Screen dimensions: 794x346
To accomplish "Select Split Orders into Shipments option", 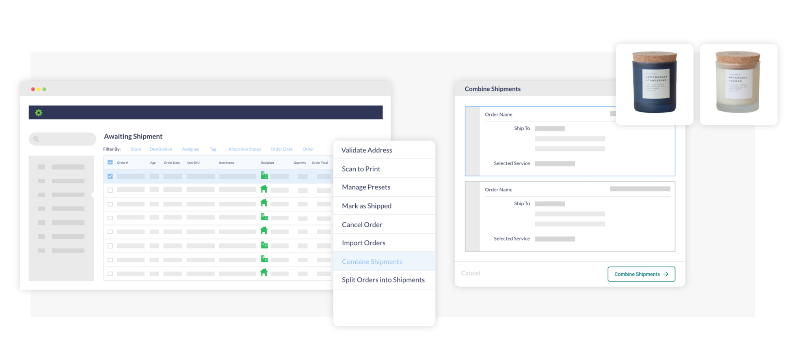I will pyautogui.click(x=383, y=280).
